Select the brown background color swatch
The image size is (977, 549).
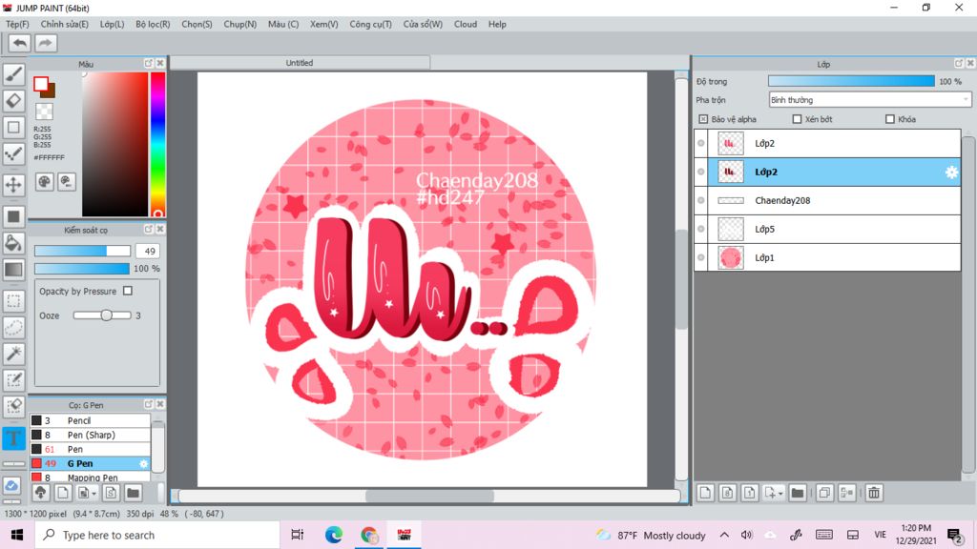(x=49, y=91)
